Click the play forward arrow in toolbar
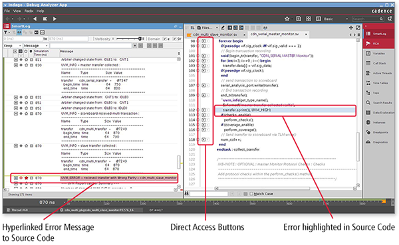This screenshot has height=245, width=399. [55, 19]
